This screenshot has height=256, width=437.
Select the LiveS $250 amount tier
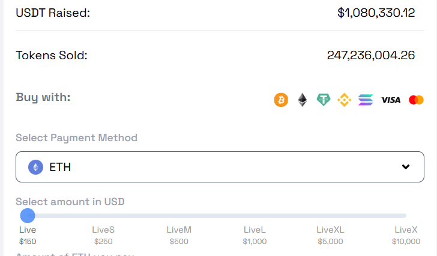[x=103, y=235]
